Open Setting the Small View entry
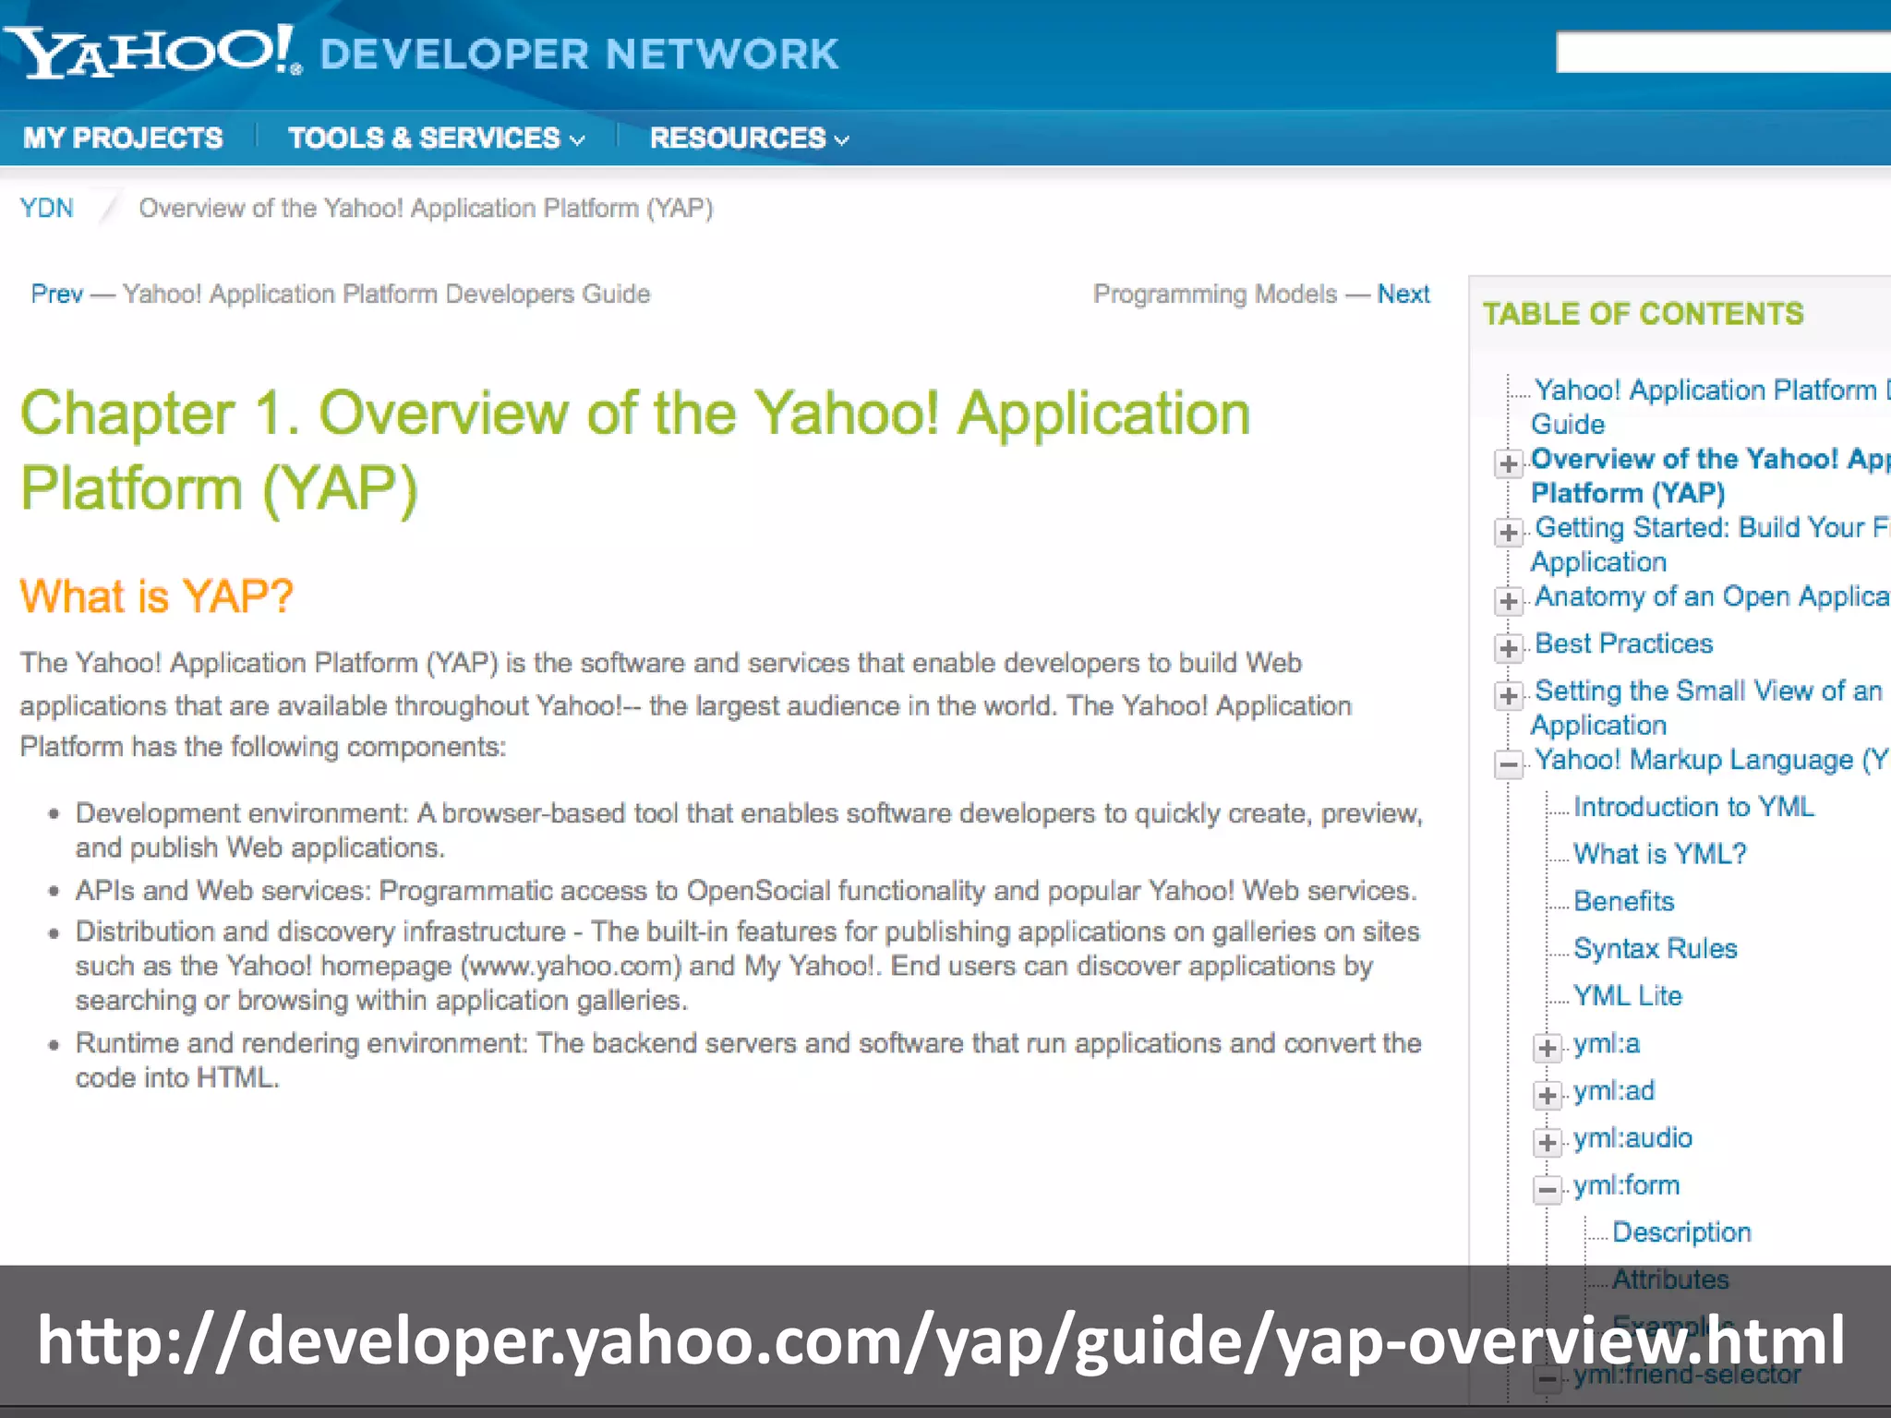1891x1418 pixels. pyautogui.click(x=1707, y=707)
